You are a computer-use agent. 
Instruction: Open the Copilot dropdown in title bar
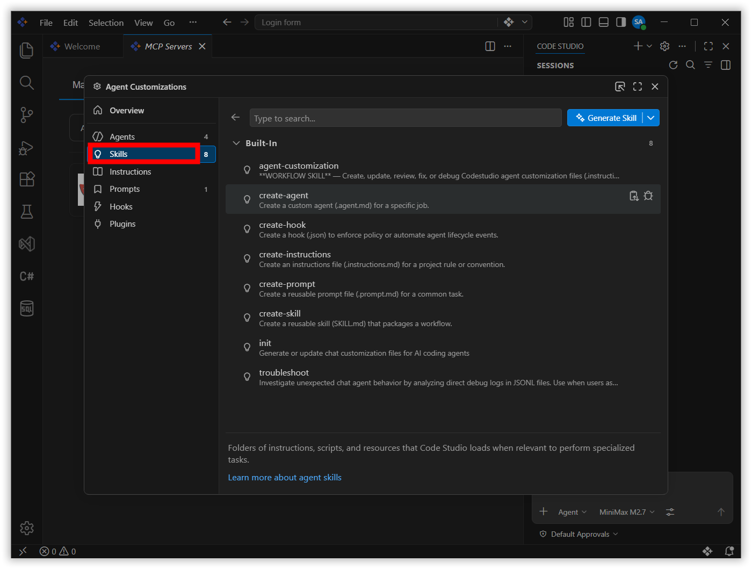(525, 22)
